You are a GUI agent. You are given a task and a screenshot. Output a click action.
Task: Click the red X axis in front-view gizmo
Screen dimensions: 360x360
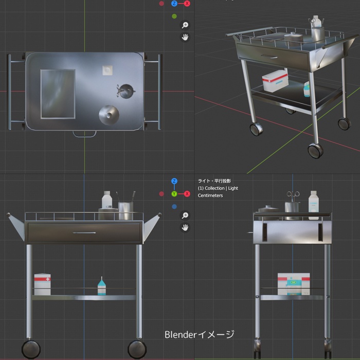pos(187,194)
